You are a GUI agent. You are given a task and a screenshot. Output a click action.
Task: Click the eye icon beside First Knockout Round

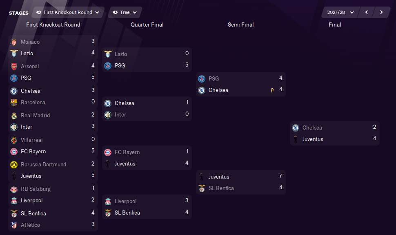click(39, 12)
